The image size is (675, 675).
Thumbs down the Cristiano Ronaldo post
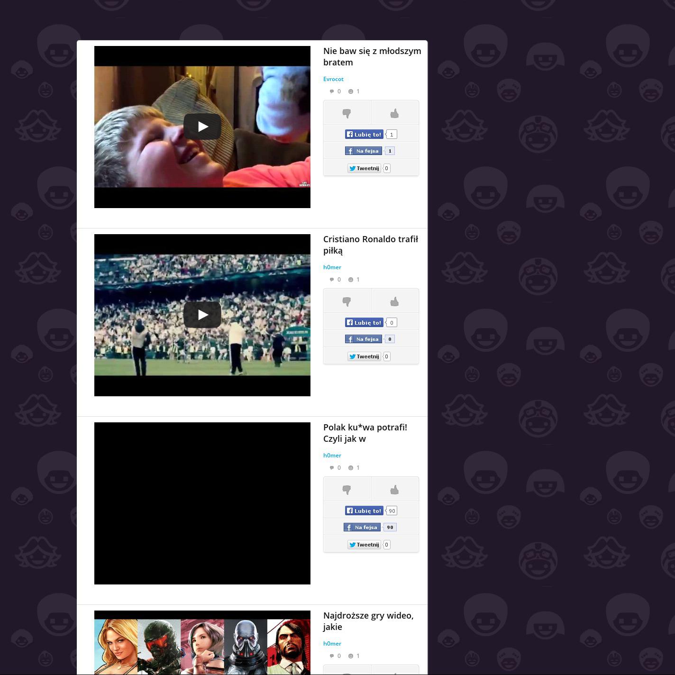(347, 301)
